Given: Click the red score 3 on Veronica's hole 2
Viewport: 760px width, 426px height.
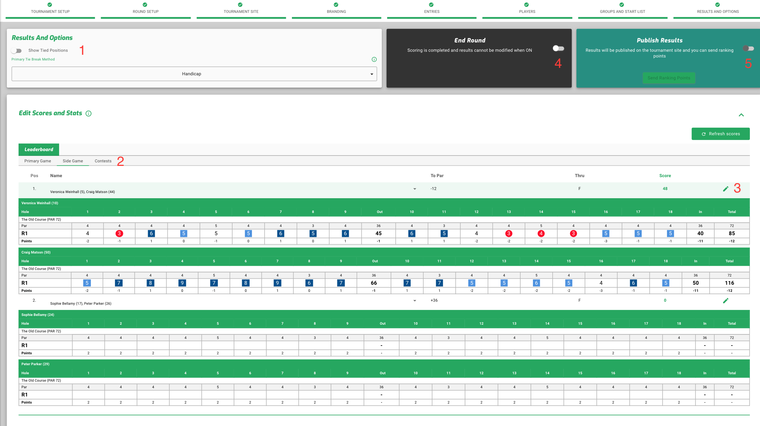Looking at the screenshot, I should point(119,234).
